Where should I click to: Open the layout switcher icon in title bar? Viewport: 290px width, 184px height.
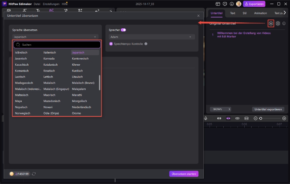pos(218,4)
